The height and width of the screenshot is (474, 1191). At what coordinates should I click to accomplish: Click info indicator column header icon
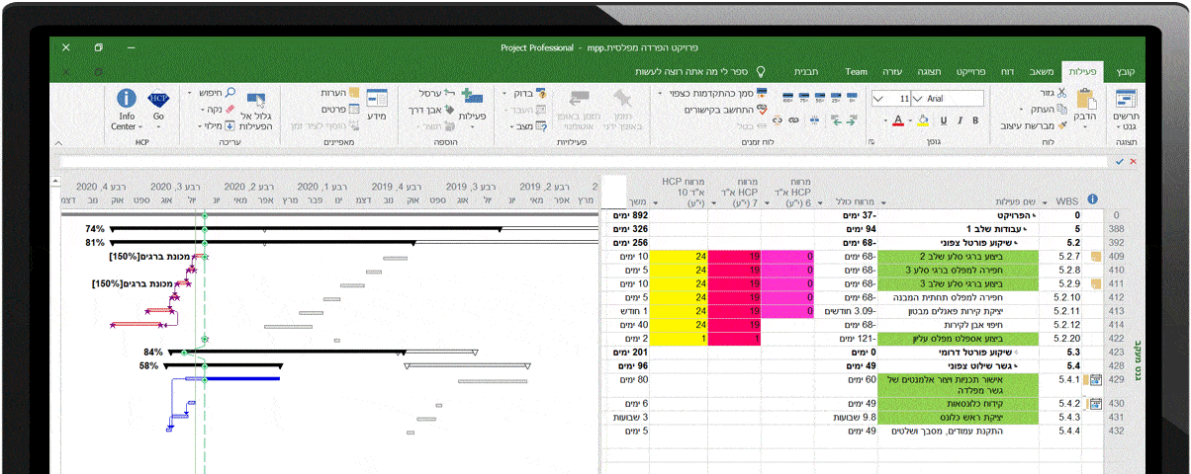(1093, 199)
